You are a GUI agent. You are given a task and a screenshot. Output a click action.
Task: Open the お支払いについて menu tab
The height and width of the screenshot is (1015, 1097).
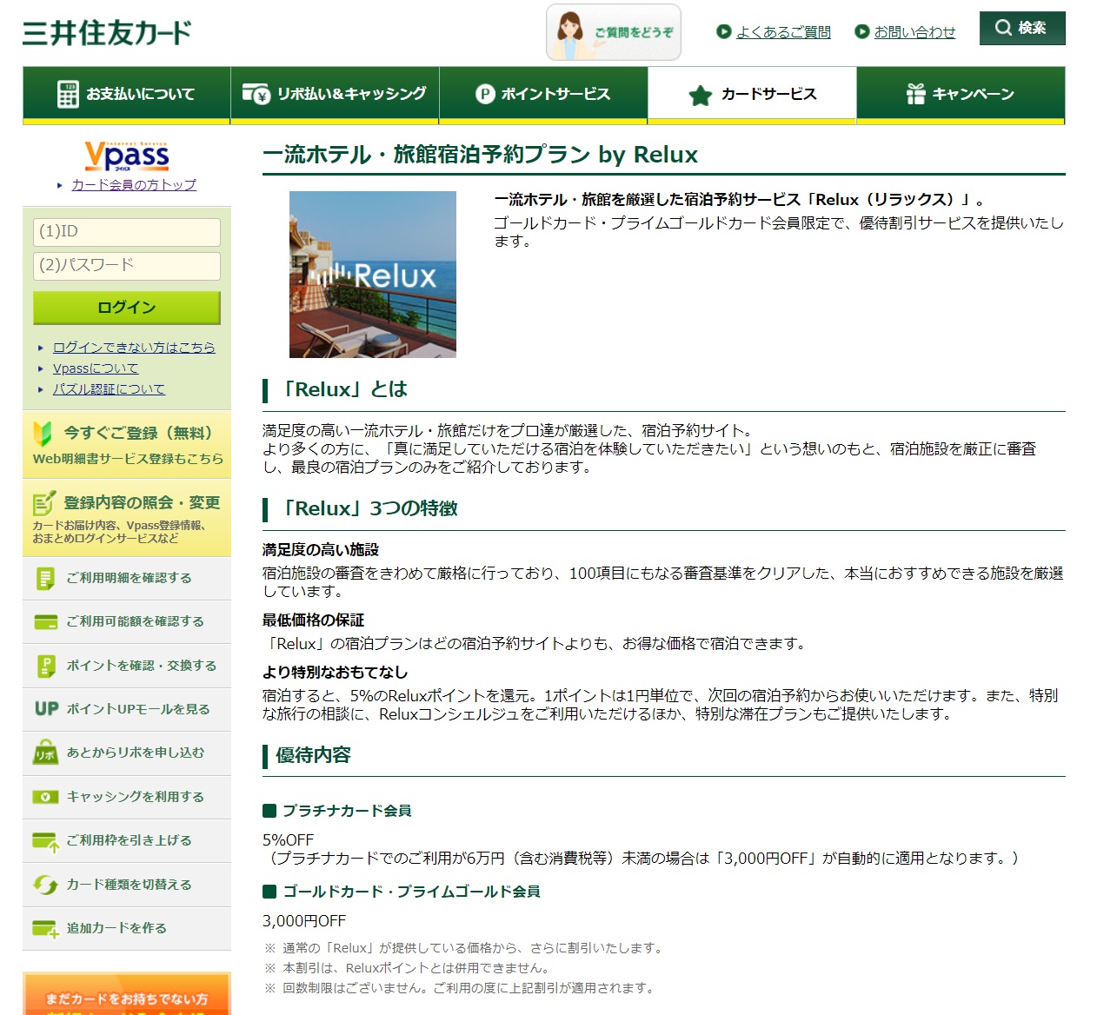126,95
